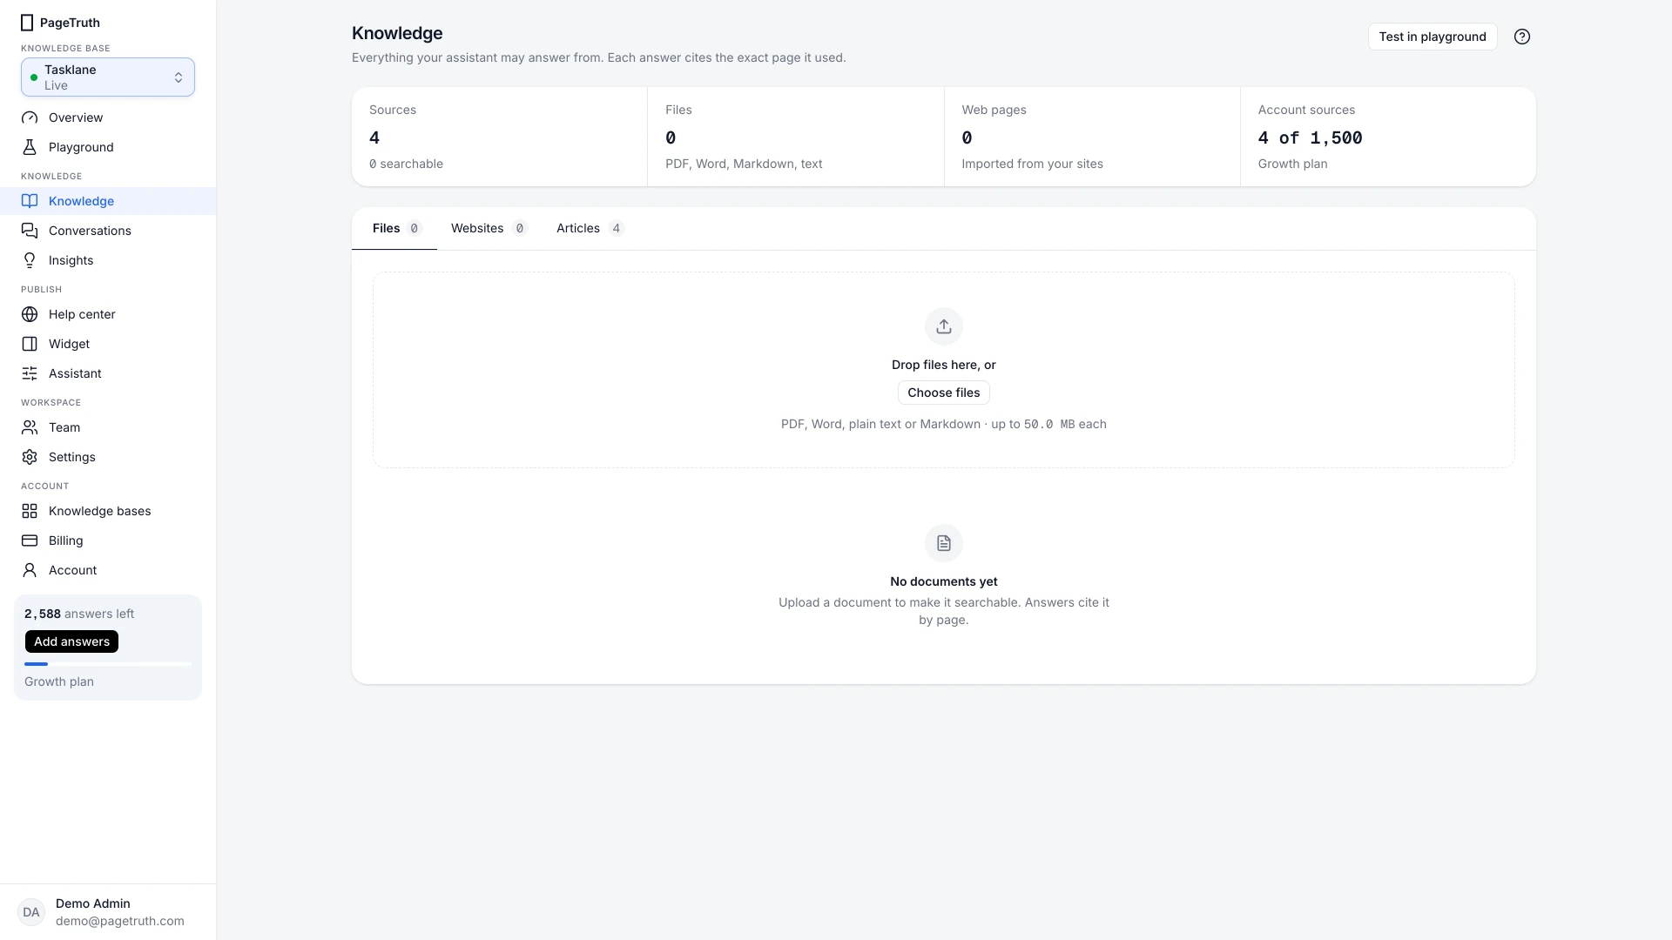Screen dimensions: 1672x940
Task: Click the Playground flask icon
Action: (30, 147)
